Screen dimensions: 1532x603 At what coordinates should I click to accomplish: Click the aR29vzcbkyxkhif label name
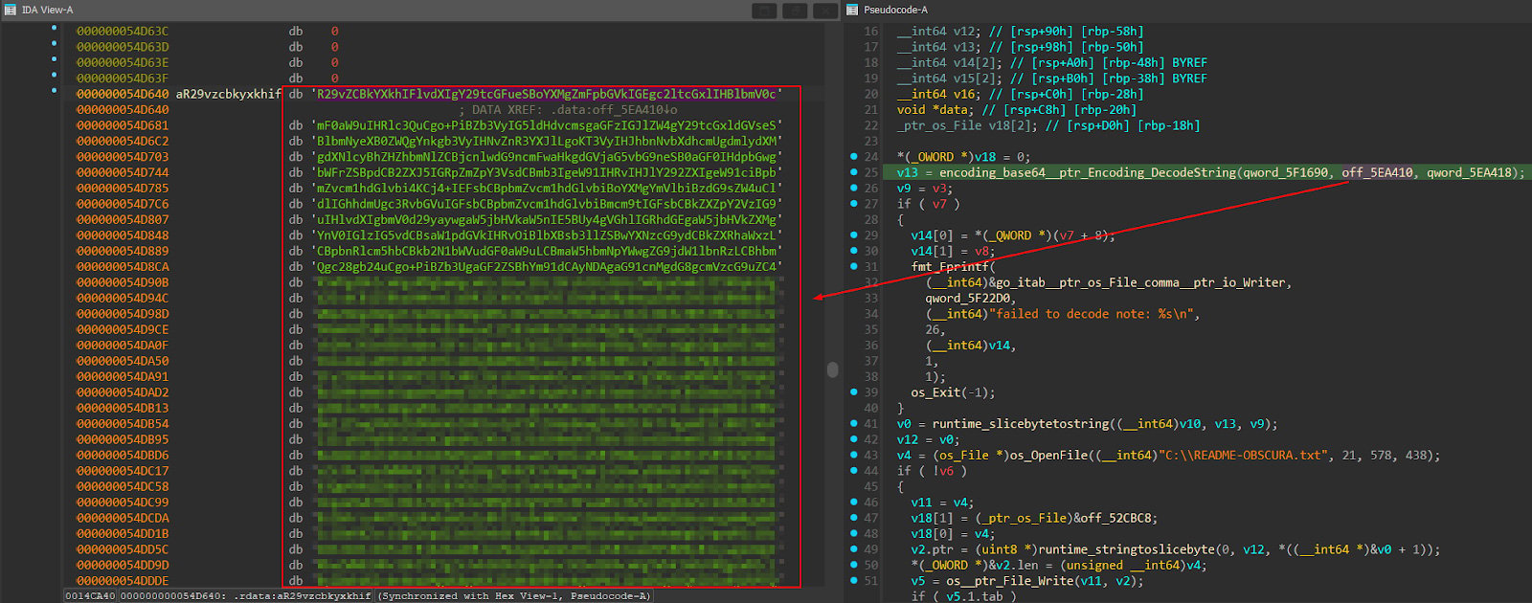tap(228, 95)
